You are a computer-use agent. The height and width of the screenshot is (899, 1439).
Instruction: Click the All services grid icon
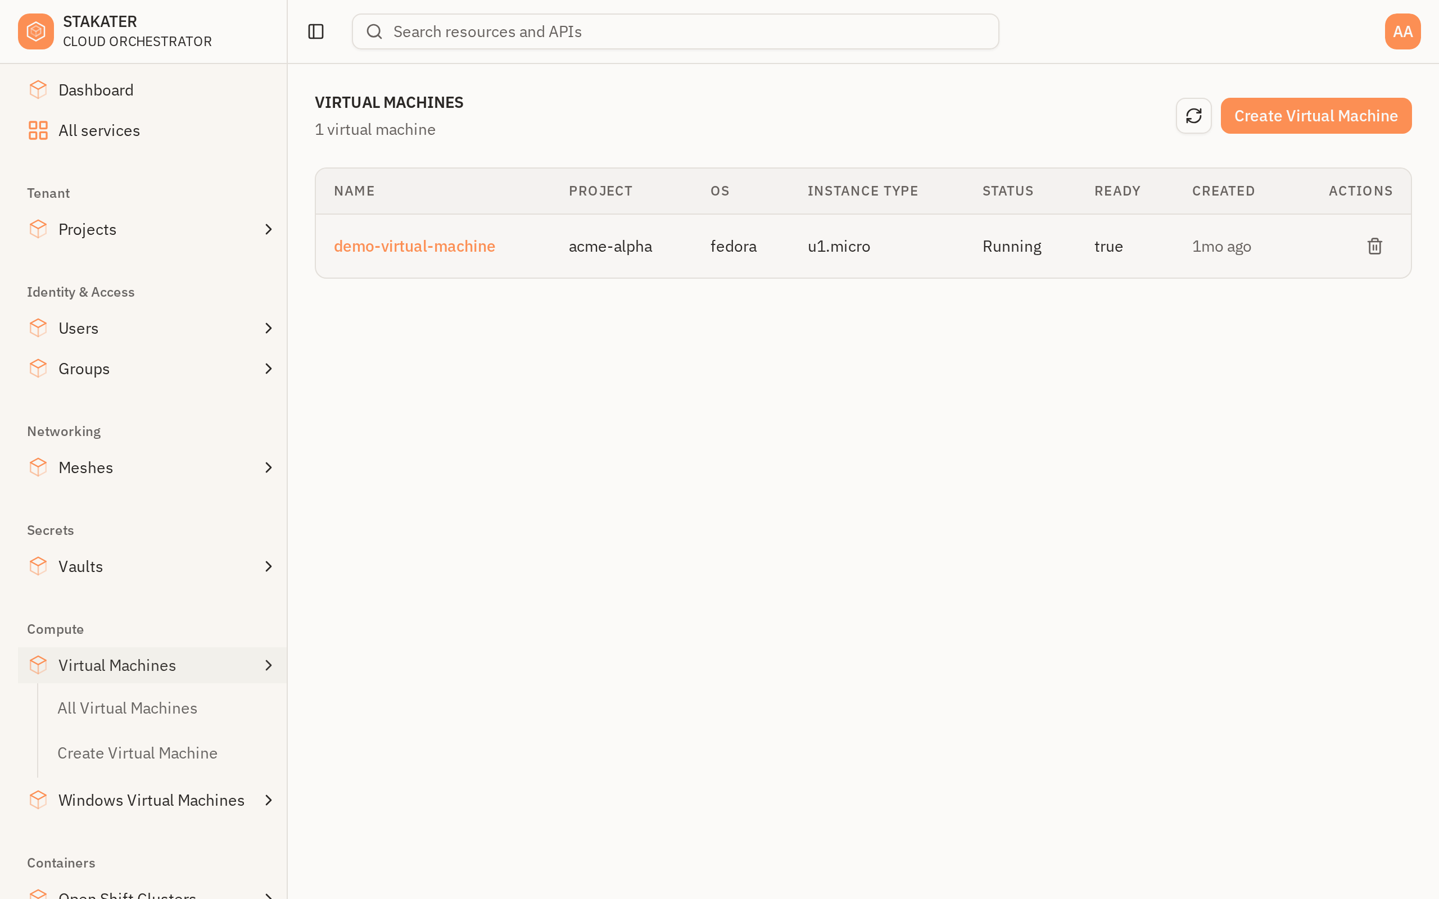[x=38, y=130]
